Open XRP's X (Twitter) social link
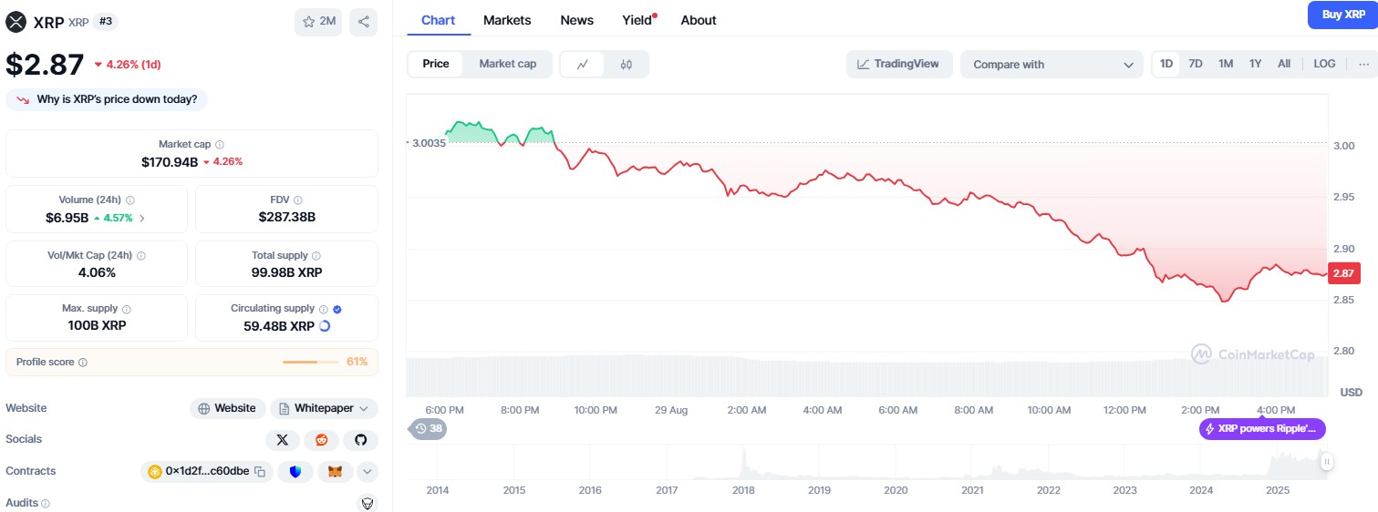Image resolution: width=1378 pixels, height=512 pixels. pyautogui.click(x=282, y=440)
